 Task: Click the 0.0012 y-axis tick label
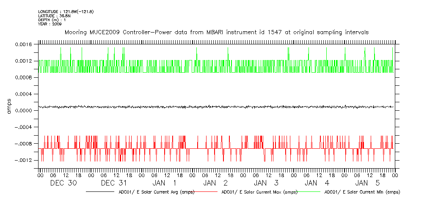point(24,61)
